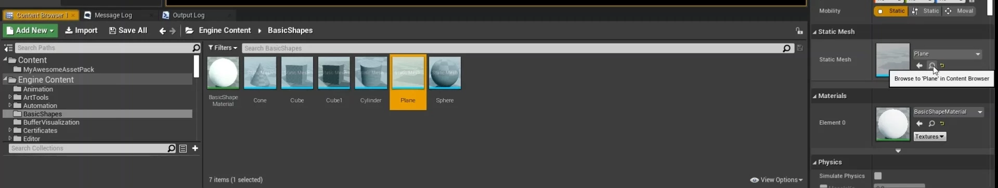The width and height of the screenshot is (998, 188).
Task: Click the BasicShapes breadcrumb
Action: [x=290, y=31]
